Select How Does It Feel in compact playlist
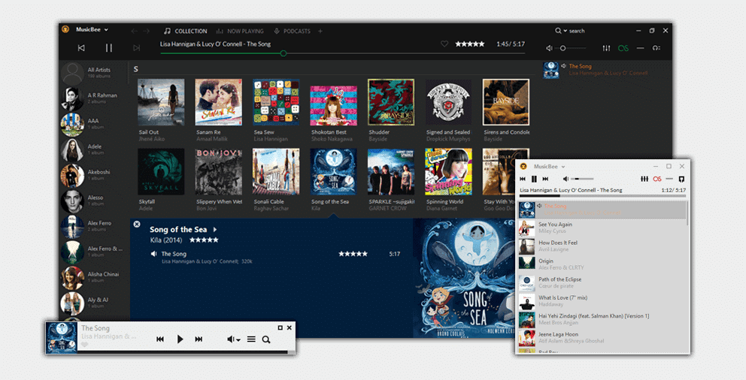Image resolution: width=746 pixels, height=380 pixels. [x=602, y=246]
